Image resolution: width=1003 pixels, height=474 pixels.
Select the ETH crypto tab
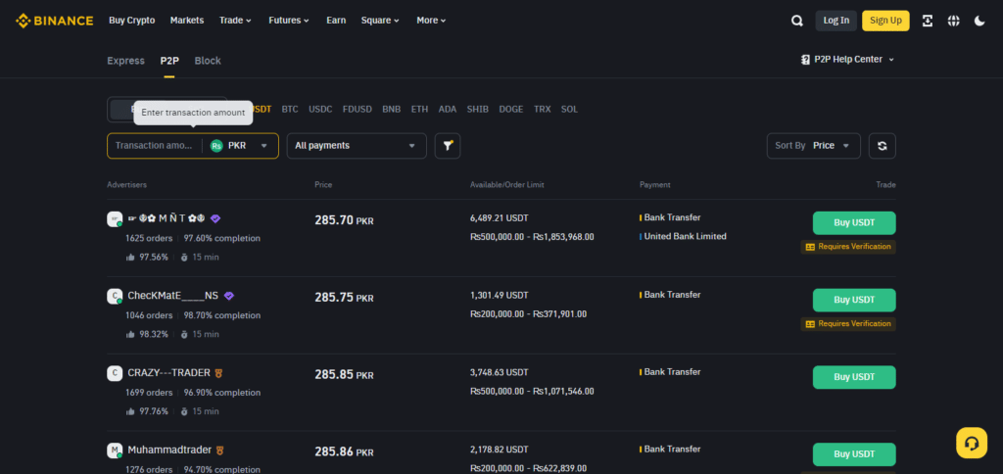pyautogui.click(x=419, y=110)
